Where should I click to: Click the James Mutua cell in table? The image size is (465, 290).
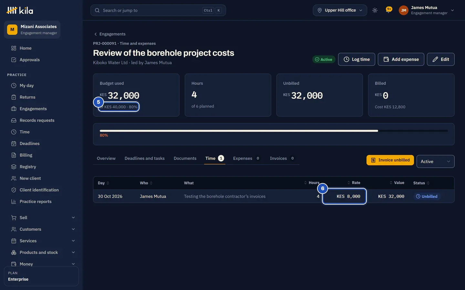pyautogui.click(x=153, y=196)
